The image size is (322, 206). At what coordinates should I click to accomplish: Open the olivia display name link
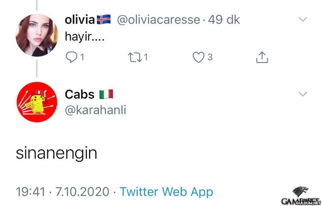[80, 20]
